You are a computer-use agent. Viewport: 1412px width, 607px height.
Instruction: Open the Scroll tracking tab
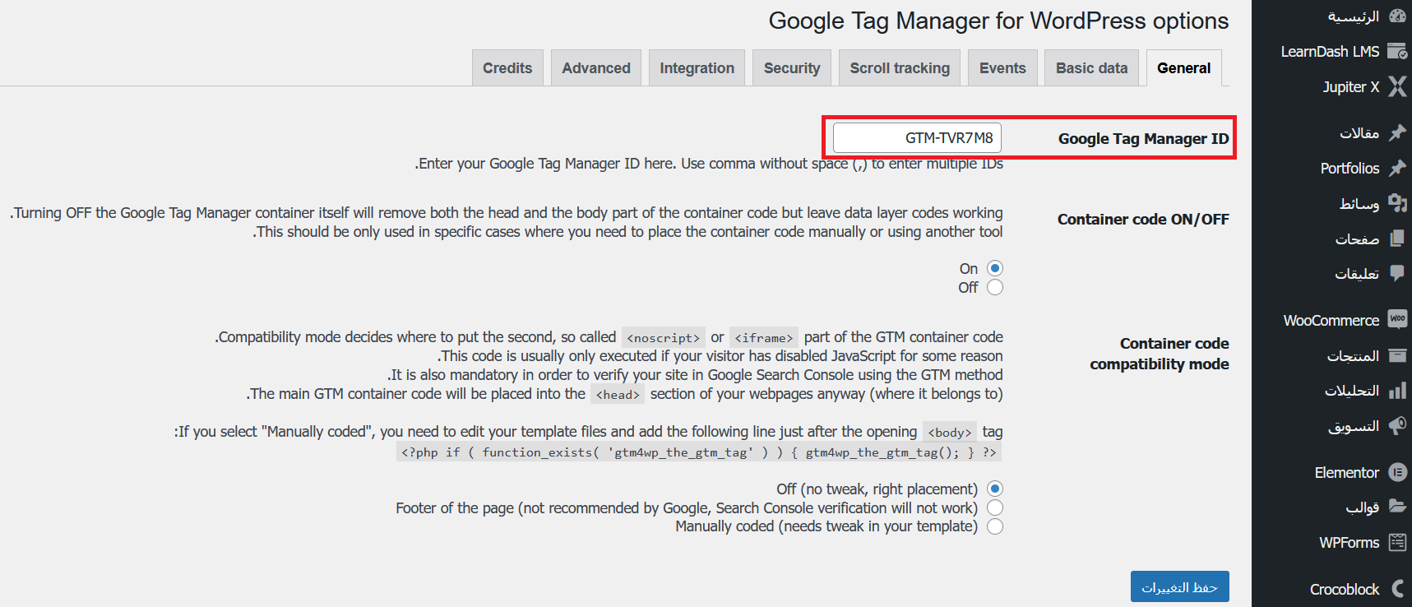pos(900,67)
